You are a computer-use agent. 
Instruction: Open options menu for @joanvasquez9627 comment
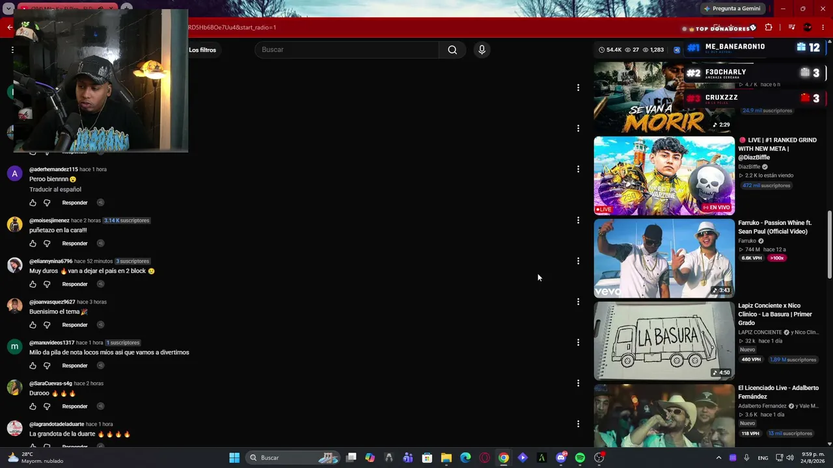click(578, 302)
